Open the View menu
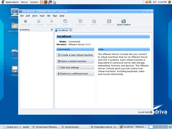The width and height of the screenshot is (172, 129). [x=35, y=16]
